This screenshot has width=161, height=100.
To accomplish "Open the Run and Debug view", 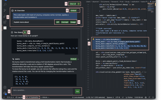I will click(5, 16).
